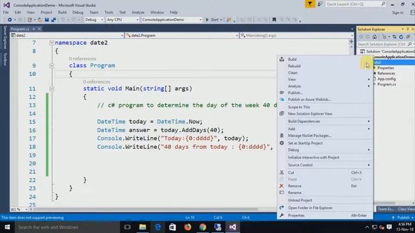Select References node in Solution Explorer

pyautogui.click(x=386, y=73)
